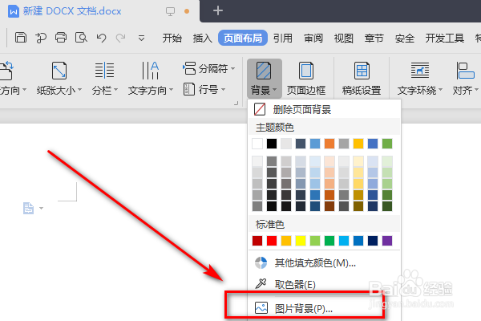Open the 开始 tab
The image size is (481, 321).
tap(172, 38)
